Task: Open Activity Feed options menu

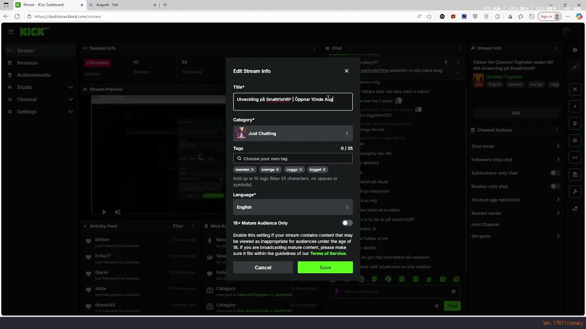Action: point(193,226)
